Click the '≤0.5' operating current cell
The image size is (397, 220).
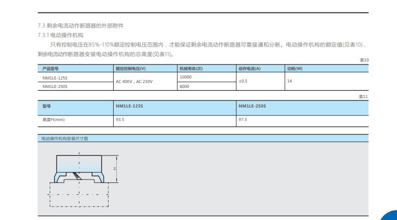[243, 81]
